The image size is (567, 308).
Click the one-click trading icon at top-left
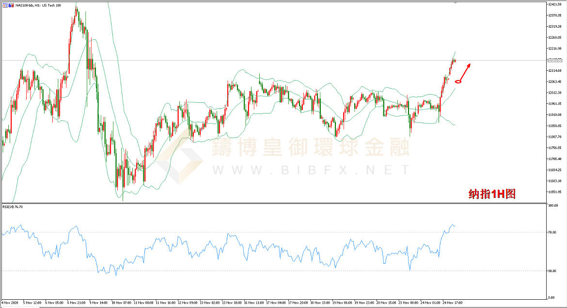(x=5, y=5)
